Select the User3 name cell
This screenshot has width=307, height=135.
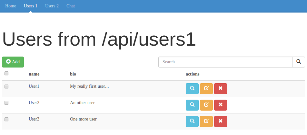34,119
